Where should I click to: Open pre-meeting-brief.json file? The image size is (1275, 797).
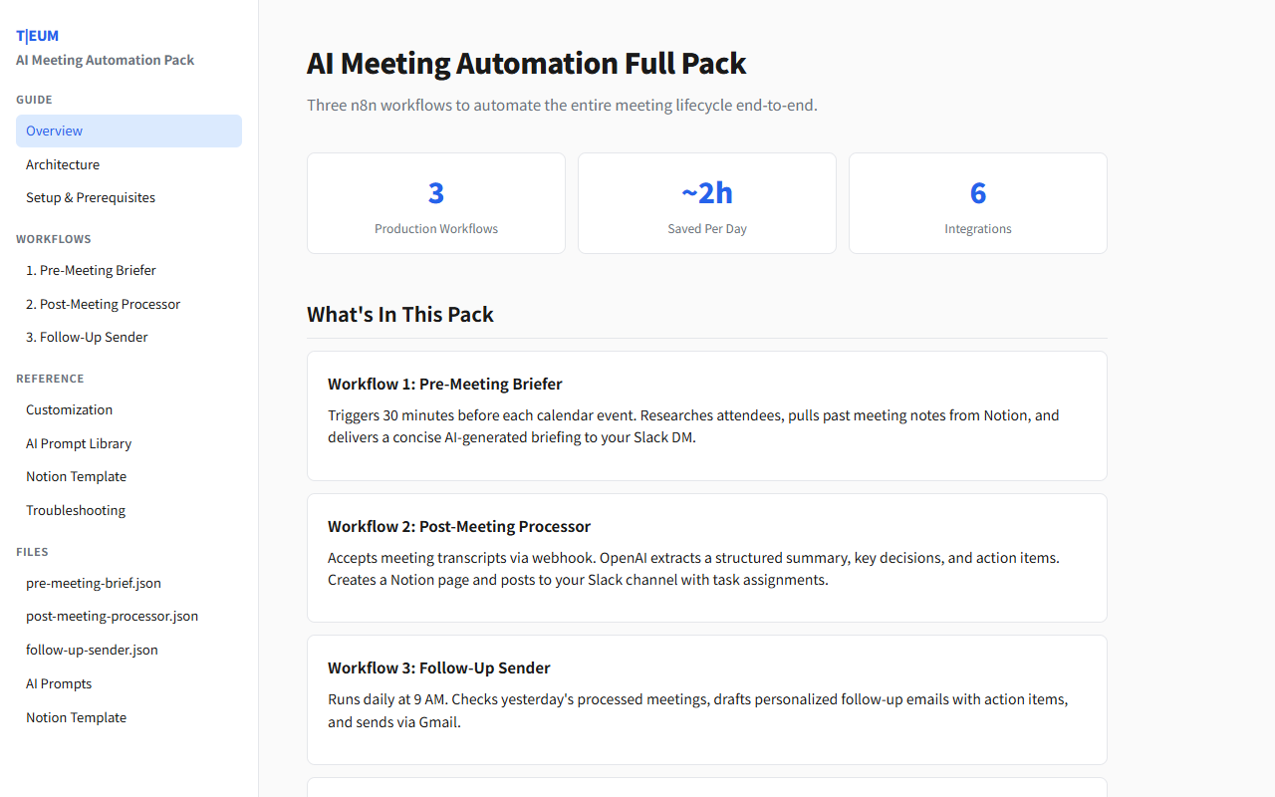pos(94,583)
